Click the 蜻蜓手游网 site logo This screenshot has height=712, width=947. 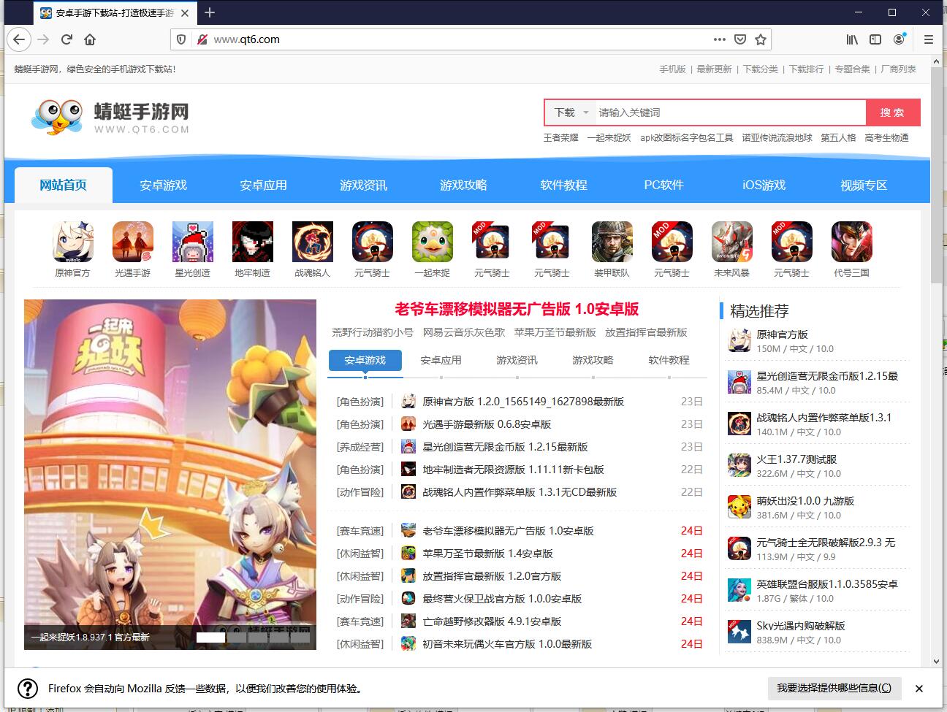pyautogui.click(x=110, y=117)
